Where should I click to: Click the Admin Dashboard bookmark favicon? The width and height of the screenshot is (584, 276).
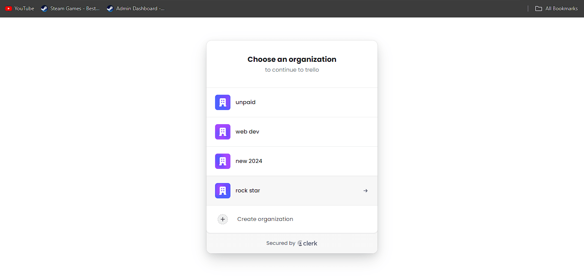[110, 9]
